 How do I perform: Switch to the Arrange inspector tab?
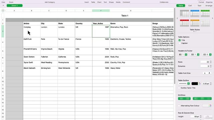(x=209, y=6)
